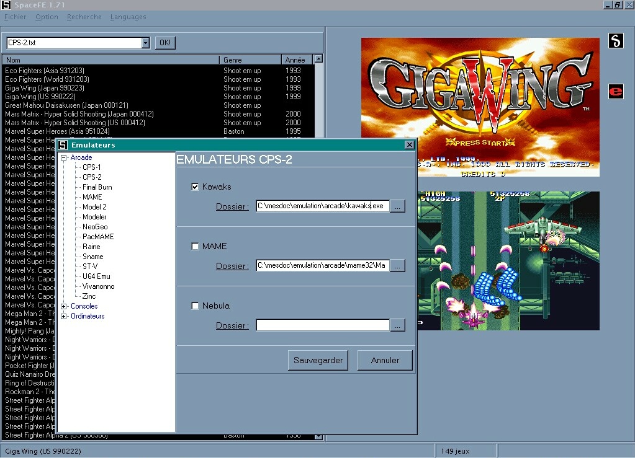Select Giga Wing (US 990222) row
635x458 pixels.
tap(158, 97)
